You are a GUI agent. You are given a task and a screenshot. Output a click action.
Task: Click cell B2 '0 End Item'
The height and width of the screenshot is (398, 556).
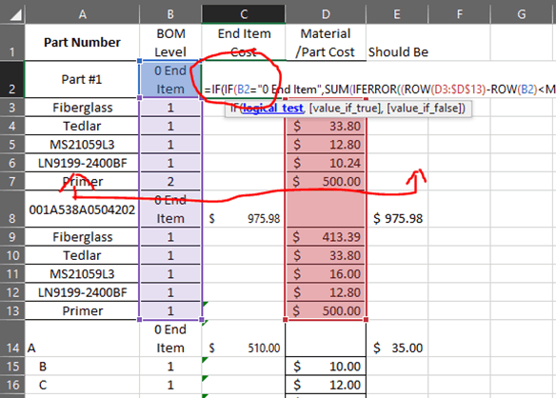[x=170, y=79]
